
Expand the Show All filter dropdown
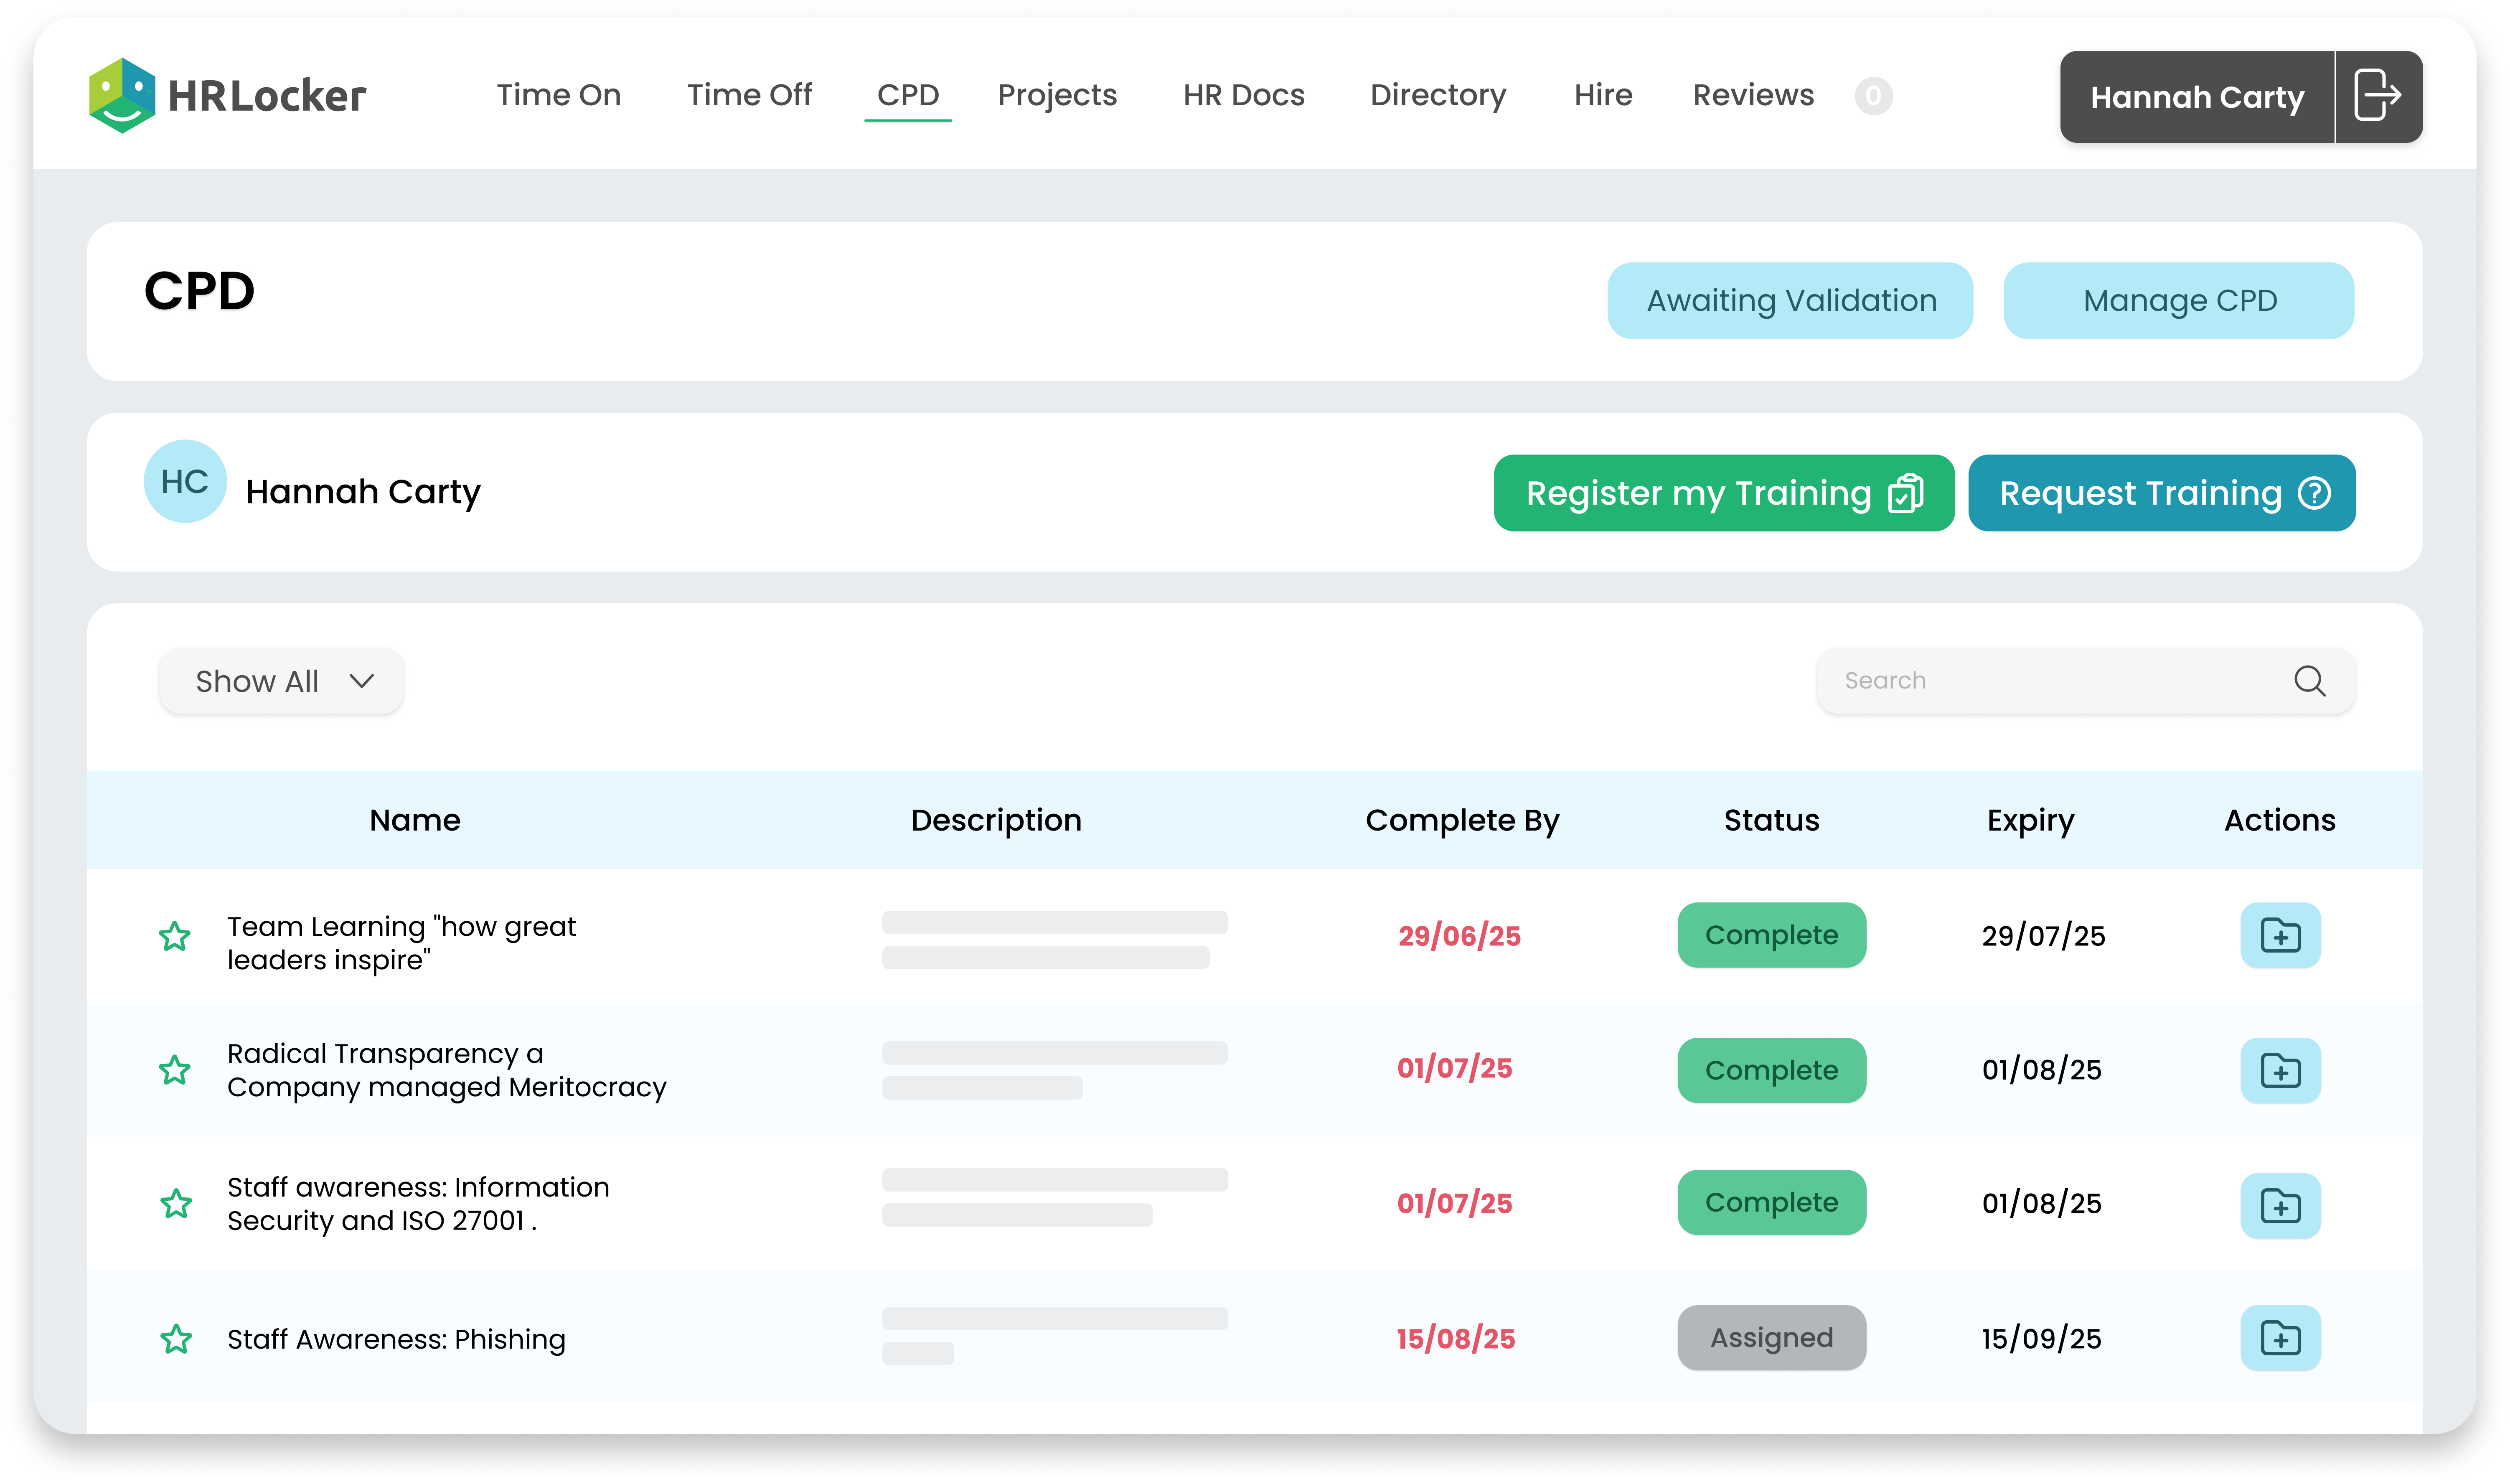281,682
